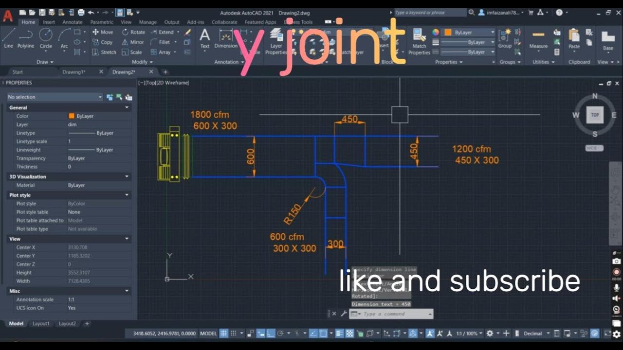Toggle the drawing grid display
This screenshot has width=623, height=350.
point(223,333)
